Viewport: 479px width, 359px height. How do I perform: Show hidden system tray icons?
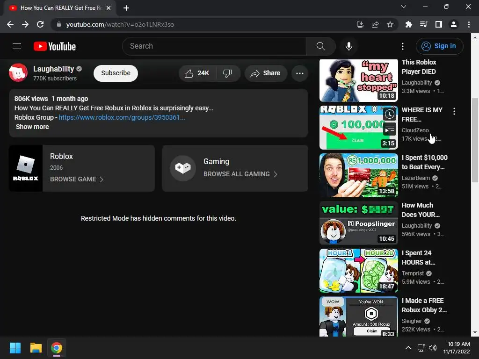408,348
